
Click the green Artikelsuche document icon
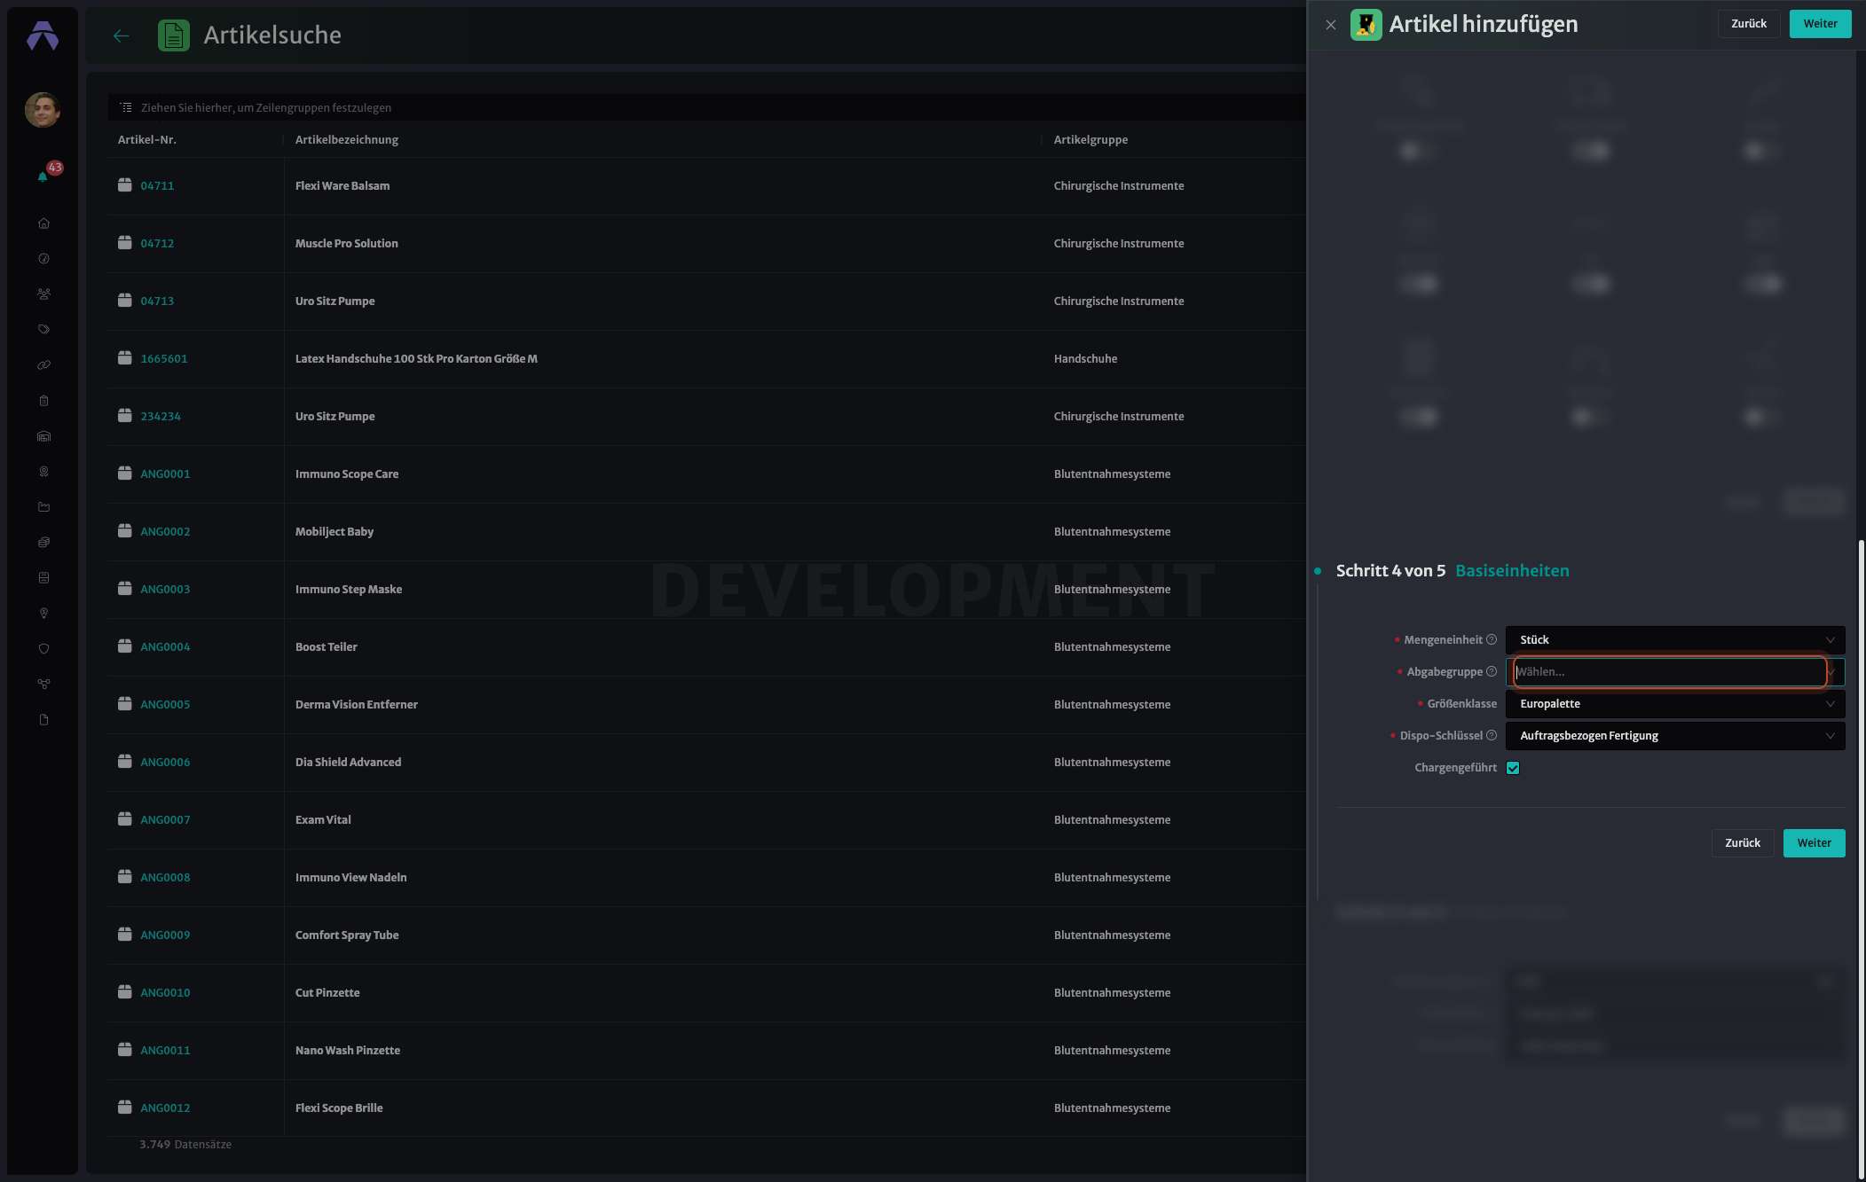(174, 35)
